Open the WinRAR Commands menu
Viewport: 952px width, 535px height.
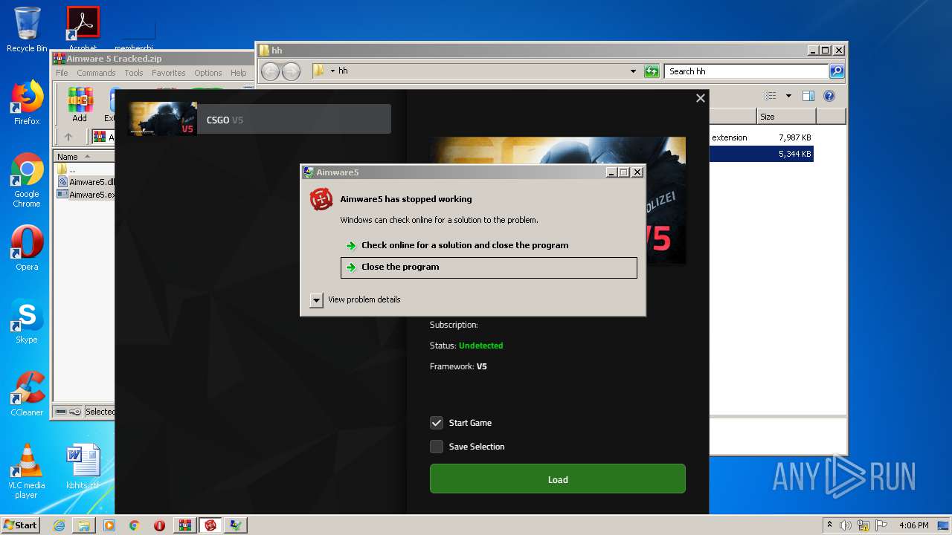pyautogui.click(x=96, y=73)
